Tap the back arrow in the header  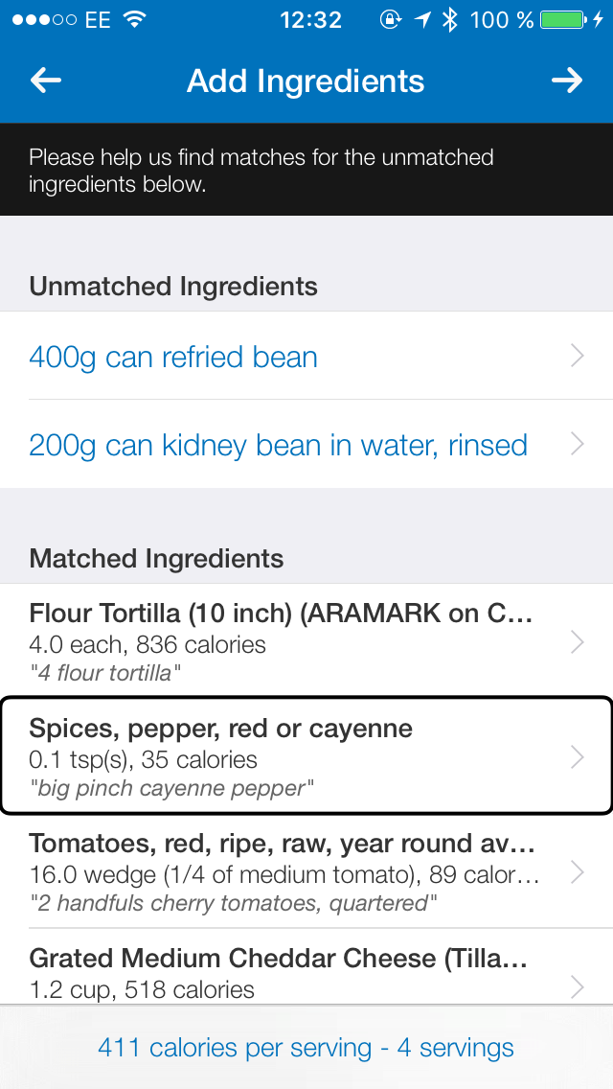coord(46,81)
